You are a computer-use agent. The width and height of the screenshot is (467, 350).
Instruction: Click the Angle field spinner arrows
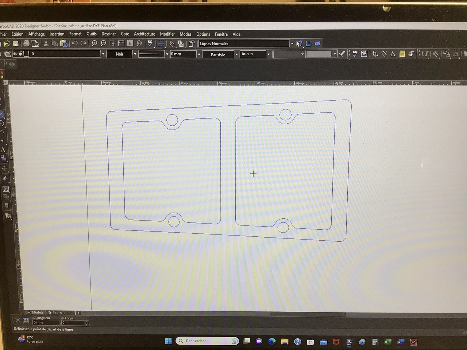pos(87,323)
